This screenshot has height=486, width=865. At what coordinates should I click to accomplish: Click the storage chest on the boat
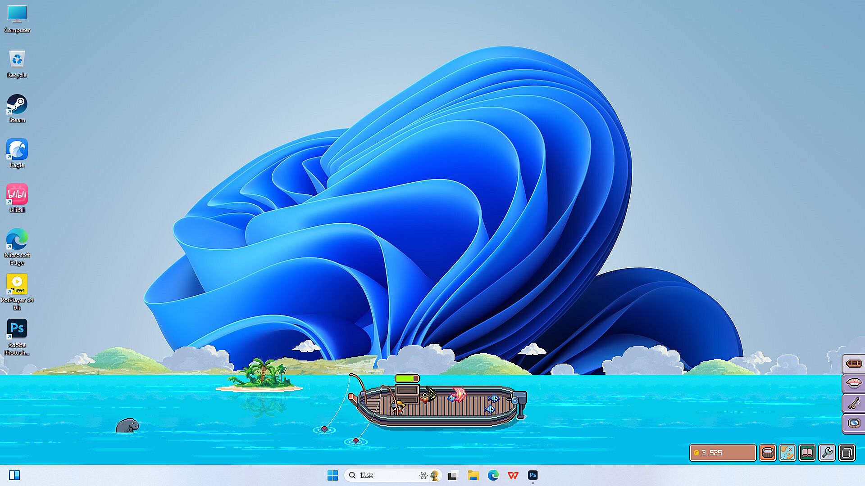click(x=407, y=394)
